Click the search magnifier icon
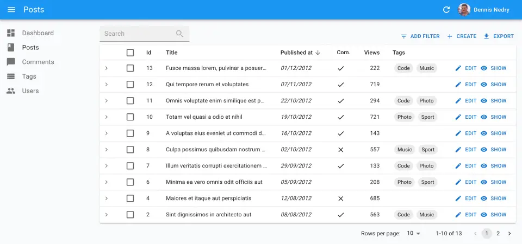The width and height of the screenshot is (522, 244). pyautogui.click(x=180, y=34)
